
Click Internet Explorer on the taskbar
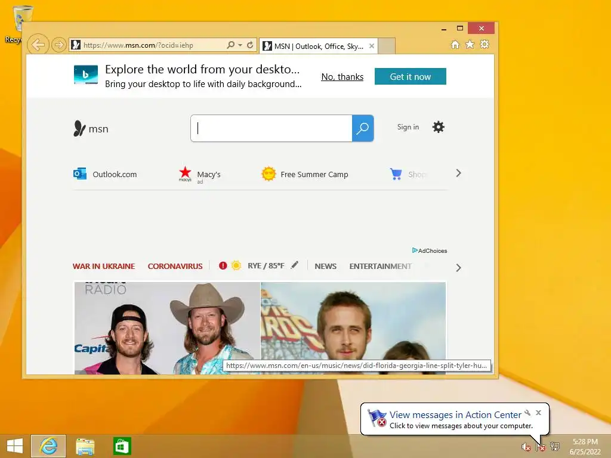click(x=48, y=446)
